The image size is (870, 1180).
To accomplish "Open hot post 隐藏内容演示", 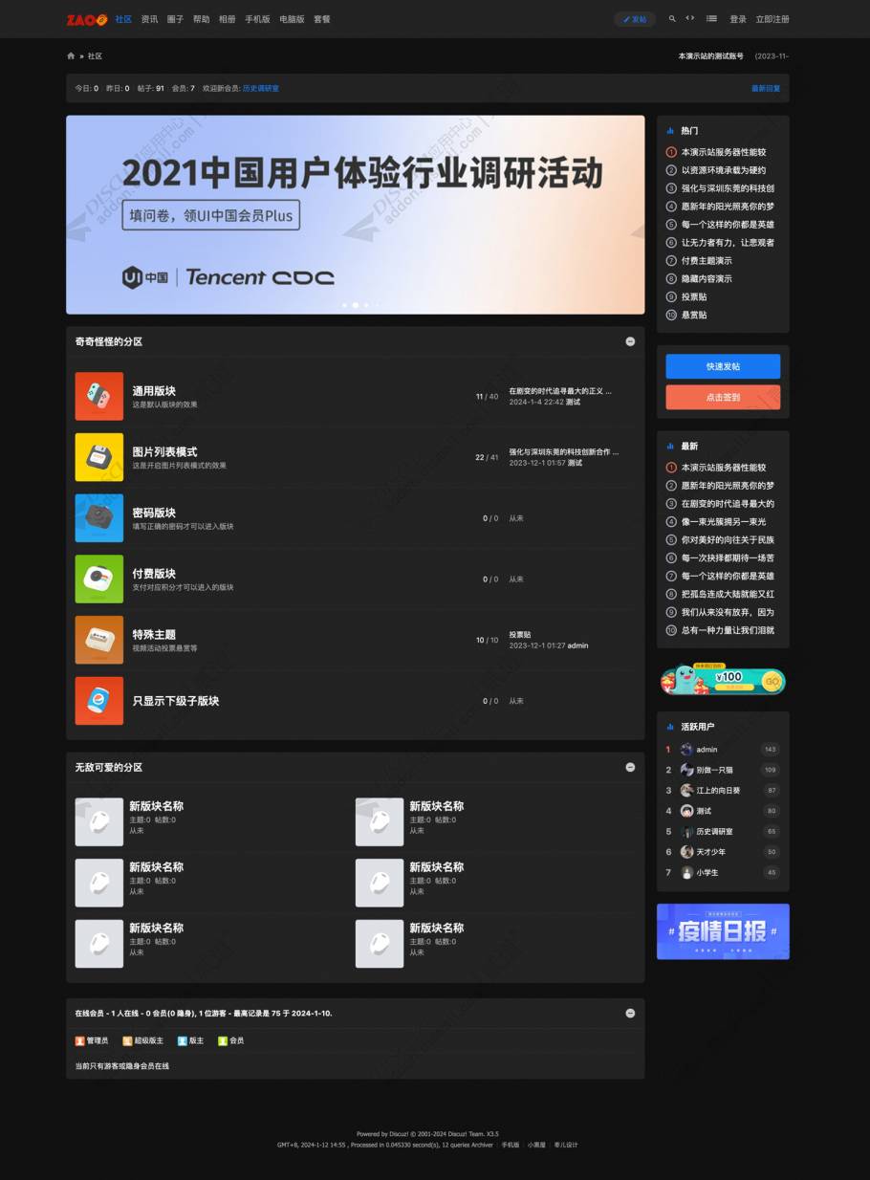I will click(x=707, y=279).
